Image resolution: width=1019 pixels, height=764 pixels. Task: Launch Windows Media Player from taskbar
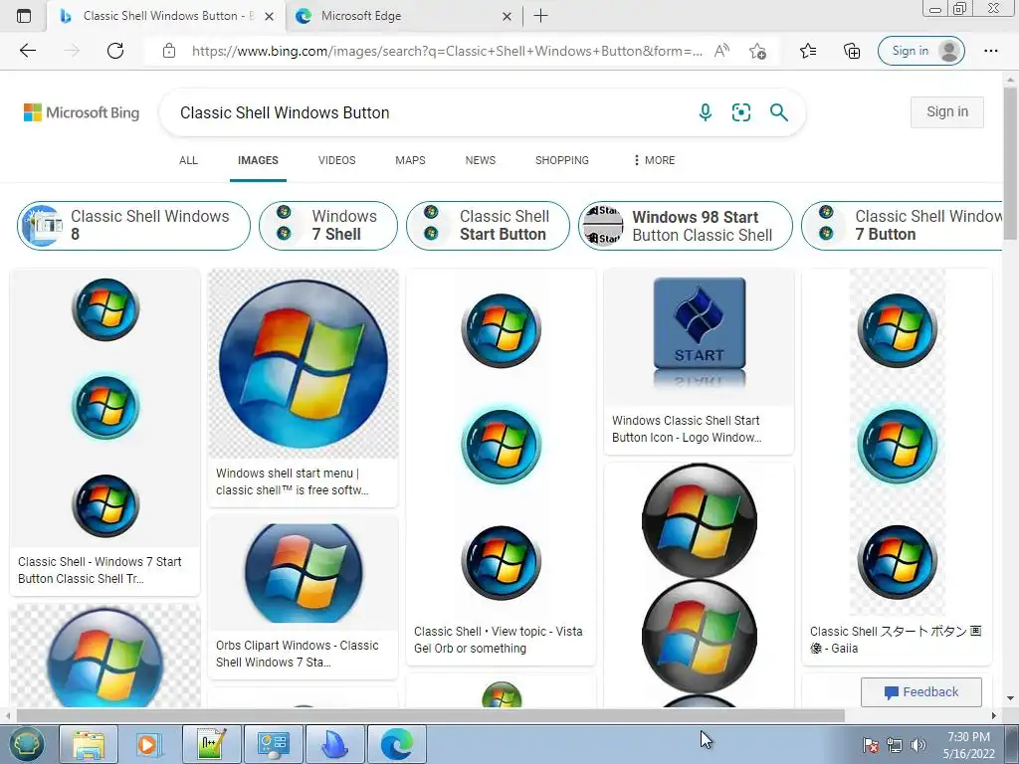(x=149, y=744)
